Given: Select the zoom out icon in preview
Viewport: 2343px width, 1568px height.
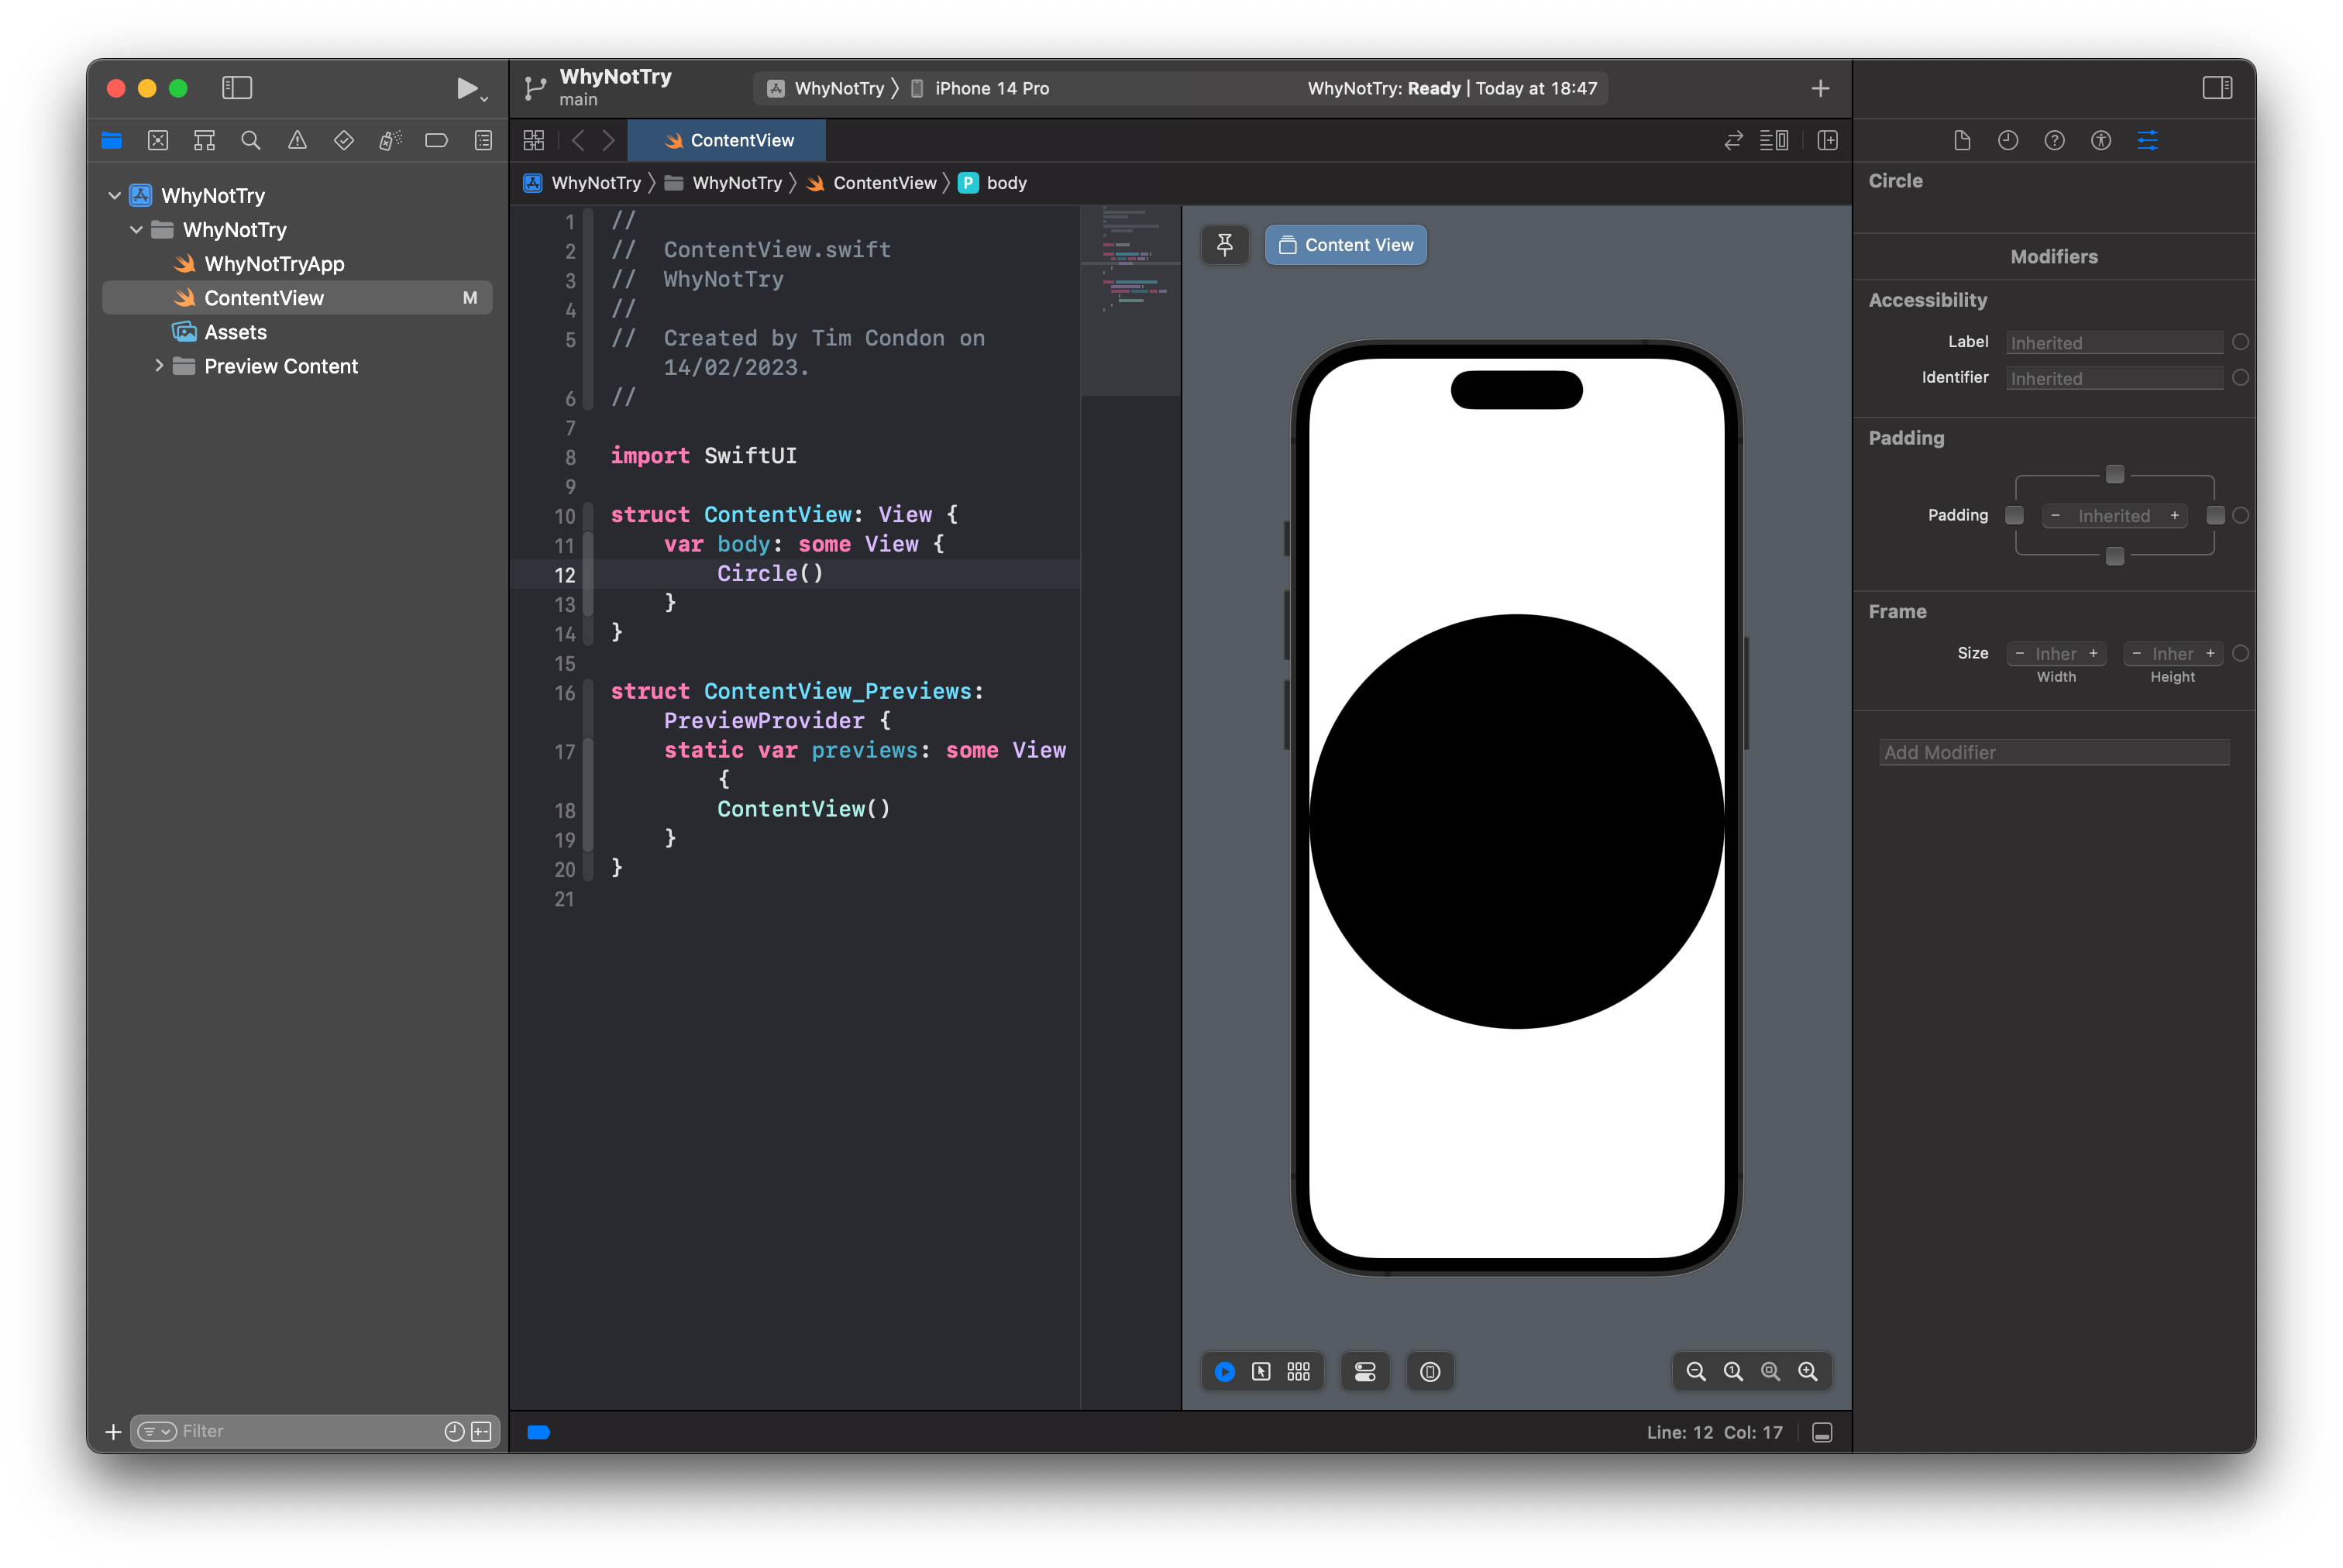Looking at the screenshot, I should (1695, 1370).
